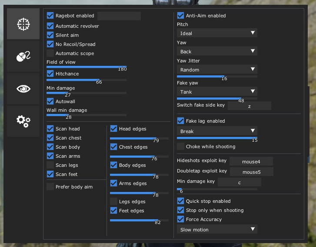Click the empty Ragebot key bind field
This screenshot has width=316, height=247.
119,16
